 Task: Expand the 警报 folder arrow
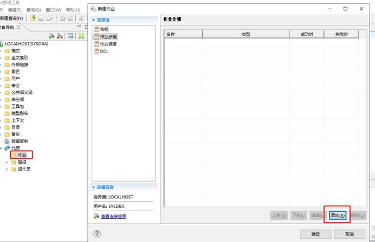pyautogui.click(x=7, y=162)
